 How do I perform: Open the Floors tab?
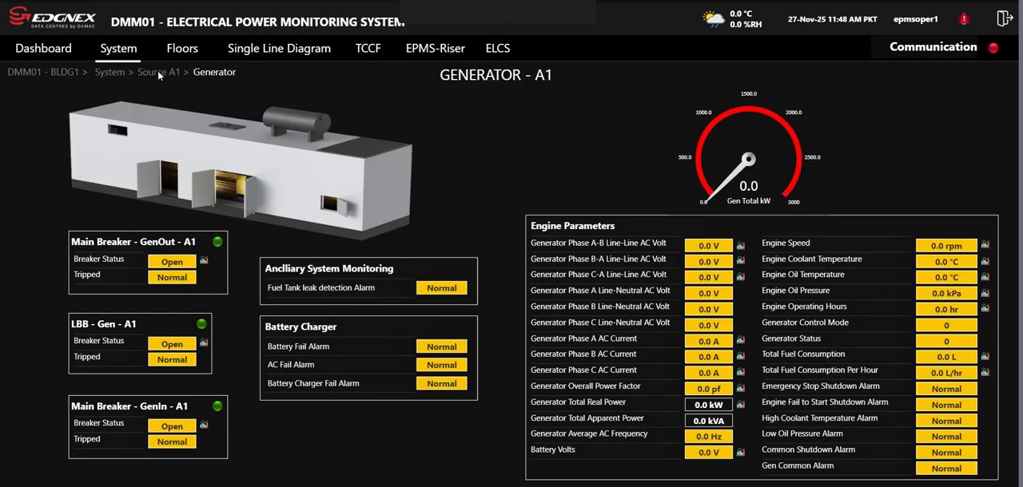point(182,49)
